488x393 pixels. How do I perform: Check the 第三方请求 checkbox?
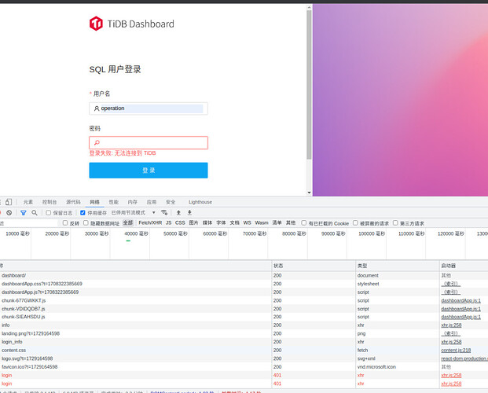(395, 223)
